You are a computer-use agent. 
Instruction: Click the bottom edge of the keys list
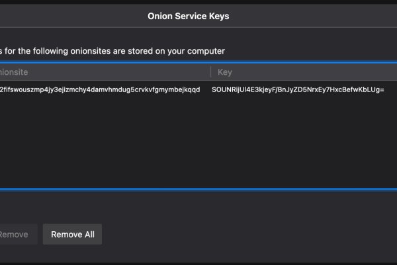[198, 189]
